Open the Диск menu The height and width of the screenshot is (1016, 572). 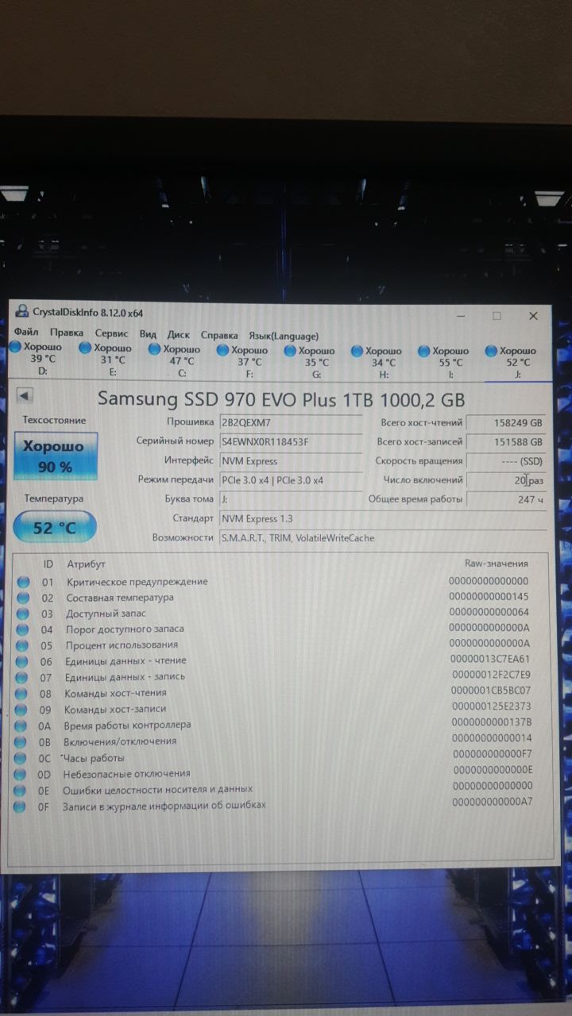(x=178, y=335)
